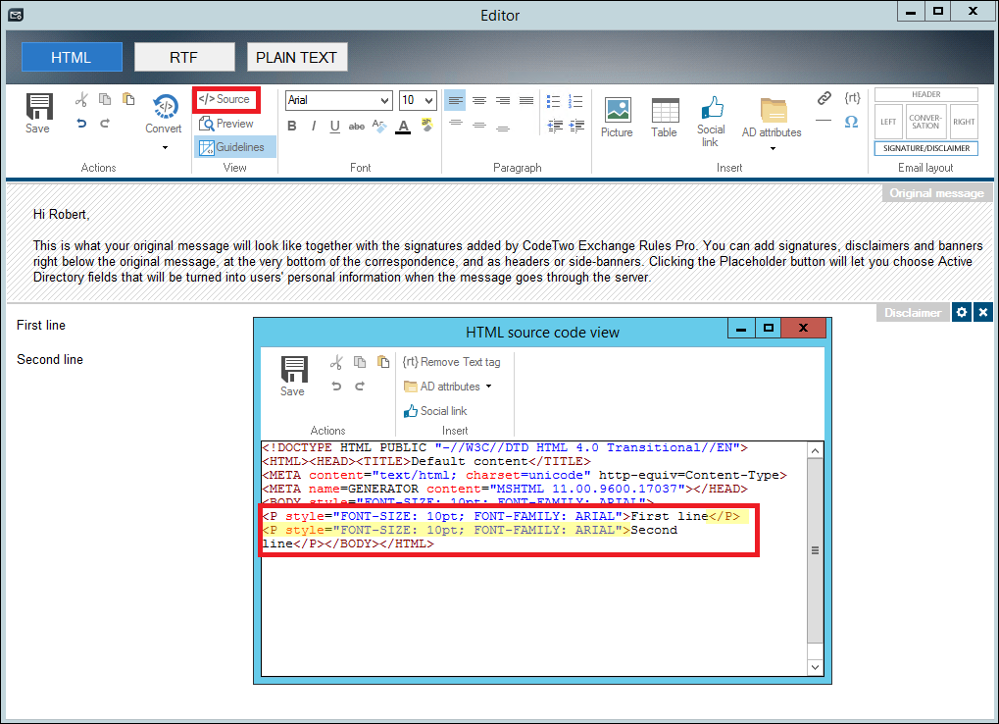999x724 pixels.
Task: Click the source code view vertical scrollbar
Action: [814, 551]
